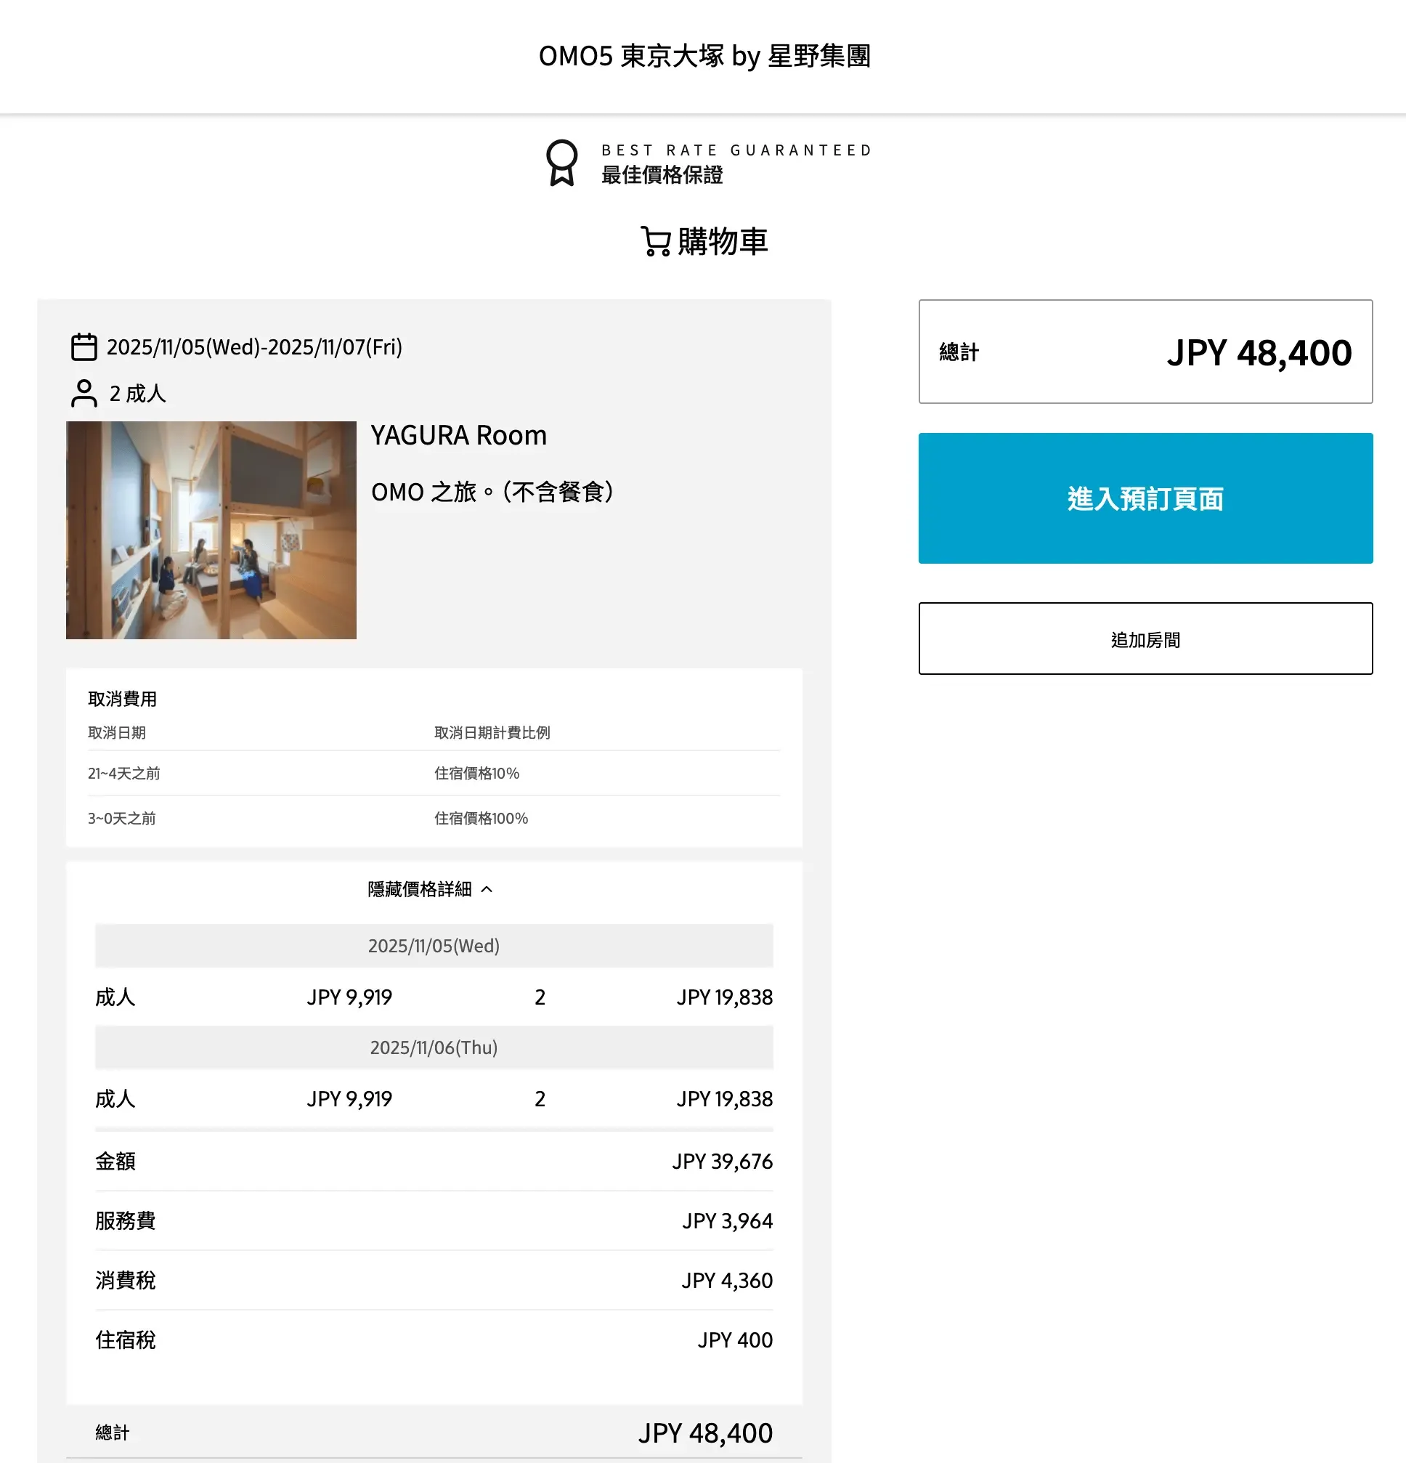Click the OMO 之旅 plan name text
This screenshot has height=1463, width=1406.
point(492,492)
